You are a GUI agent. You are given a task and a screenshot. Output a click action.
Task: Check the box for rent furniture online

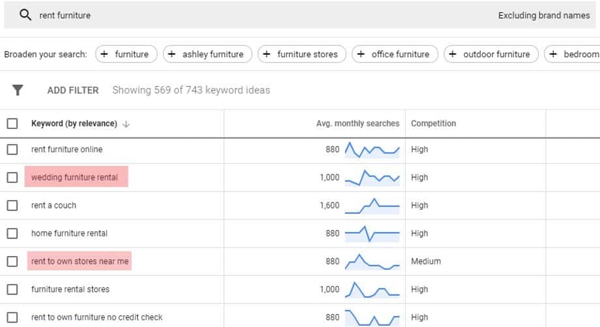coord(12,150)
